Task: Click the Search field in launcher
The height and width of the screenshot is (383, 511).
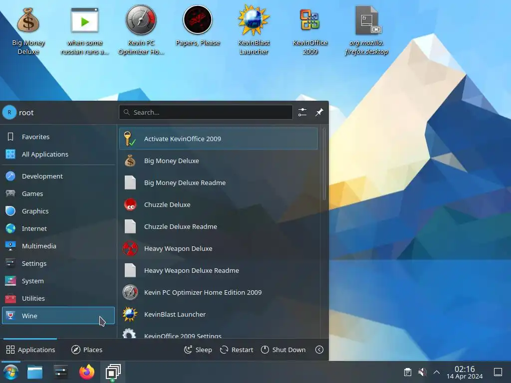Action: (x=206, y=112)
